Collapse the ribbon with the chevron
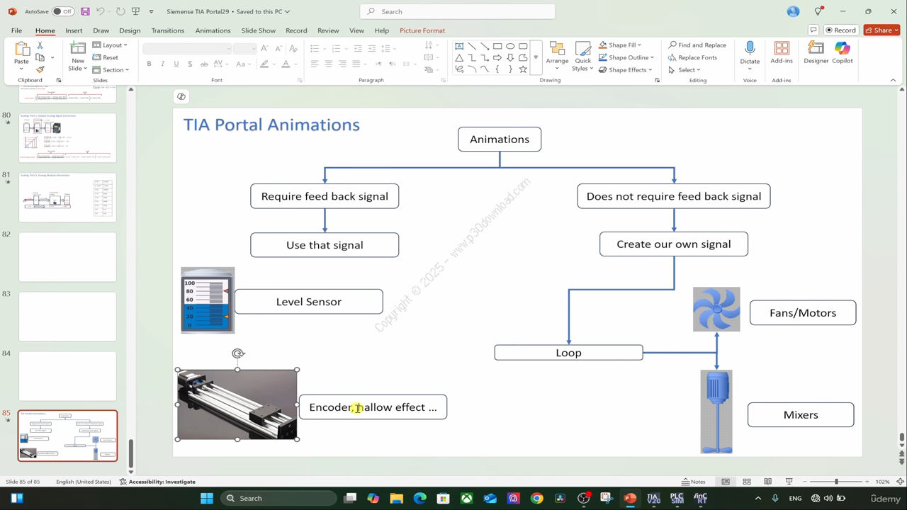This screenshot has height=510, width=907. click(893, 80)
